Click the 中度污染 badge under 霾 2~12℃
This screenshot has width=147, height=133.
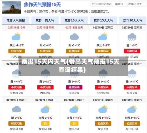click(x=45, y=87)
